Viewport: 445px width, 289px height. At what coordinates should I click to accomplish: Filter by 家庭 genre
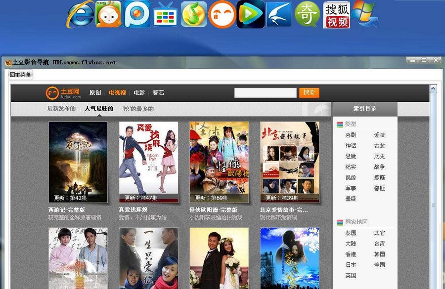coord(379,177)
